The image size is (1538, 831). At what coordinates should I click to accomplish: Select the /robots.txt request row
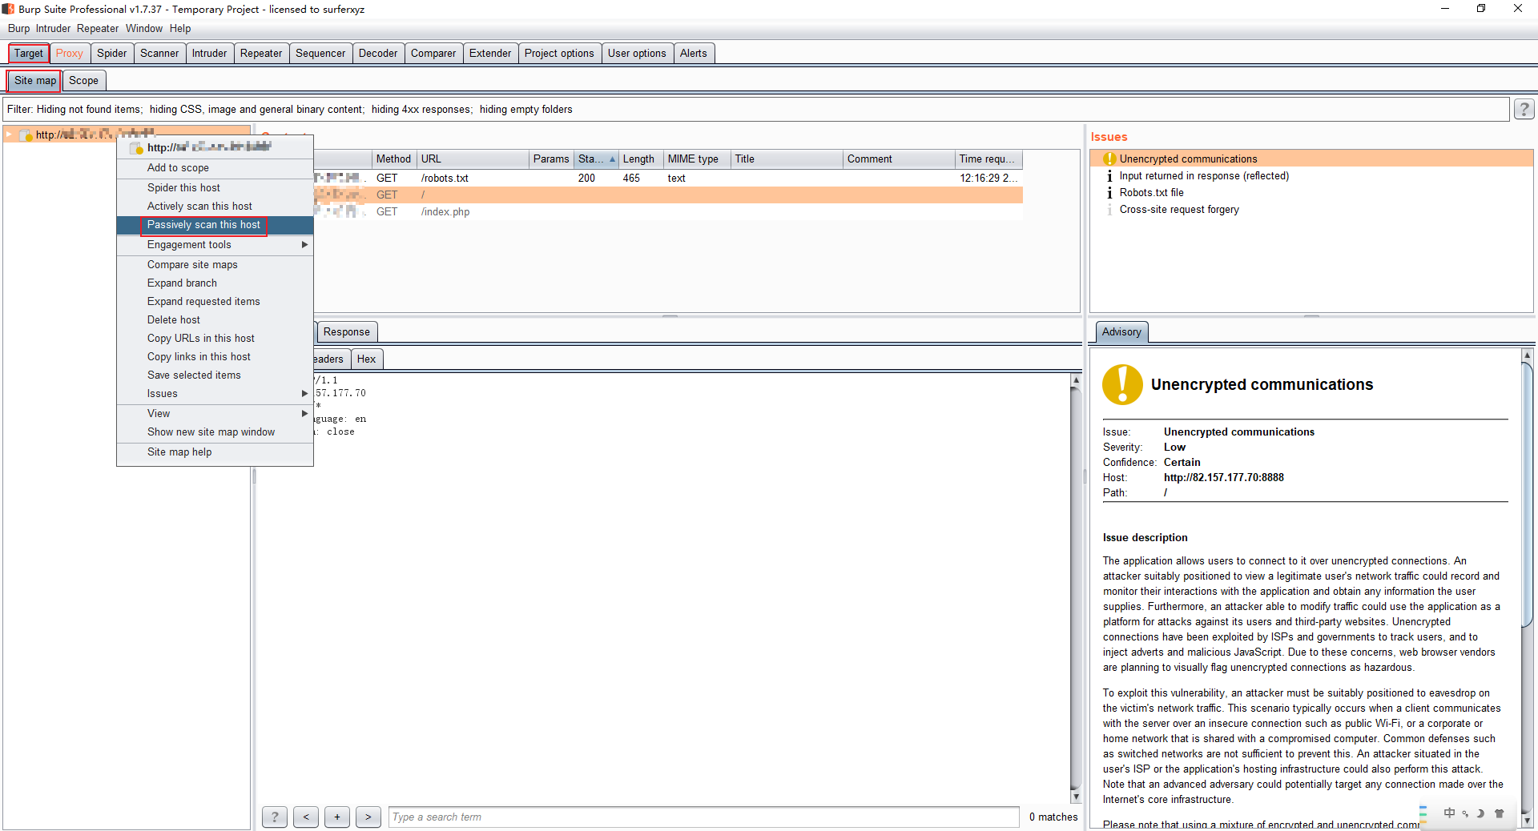pyautogui.click(x=668, y=178)
